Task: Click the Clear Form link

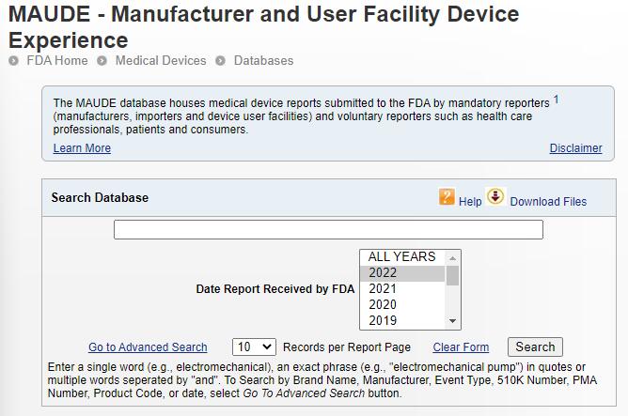Action: click(461, 347)
